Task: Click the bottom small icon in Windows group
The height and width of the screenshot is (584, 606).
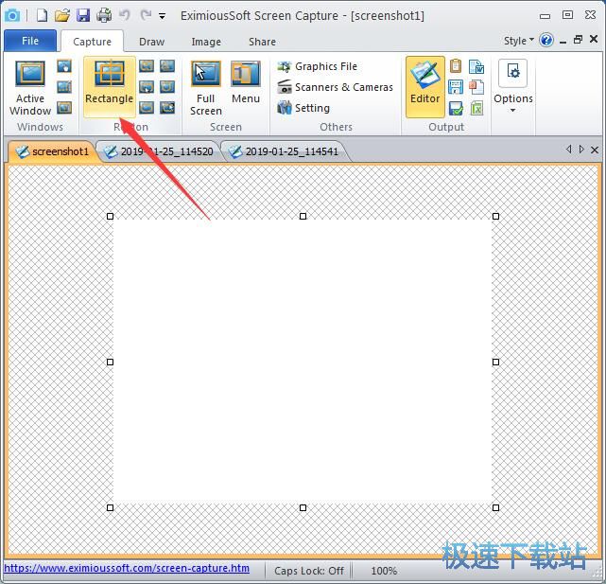Action: coord(64,107)
